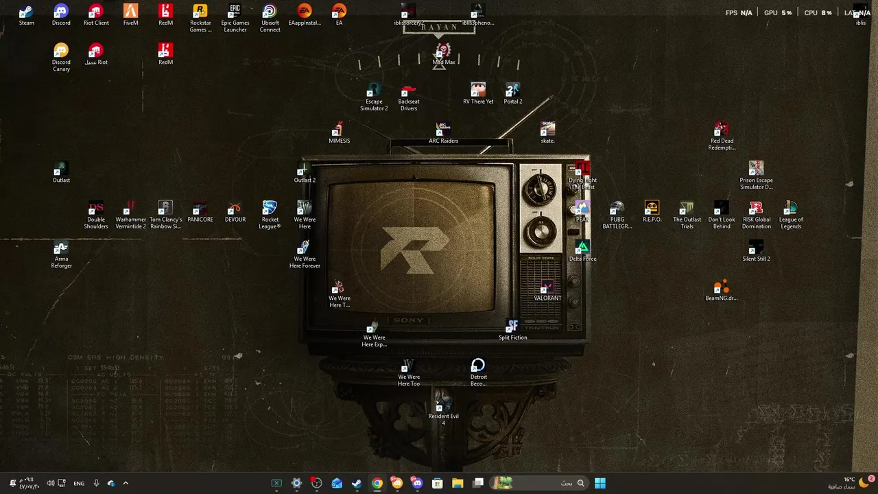This screenshot has height=494, width=878.
Task: Open File Explorer from the taskbar
Action: pyautogui.click(x=458, y=483)
